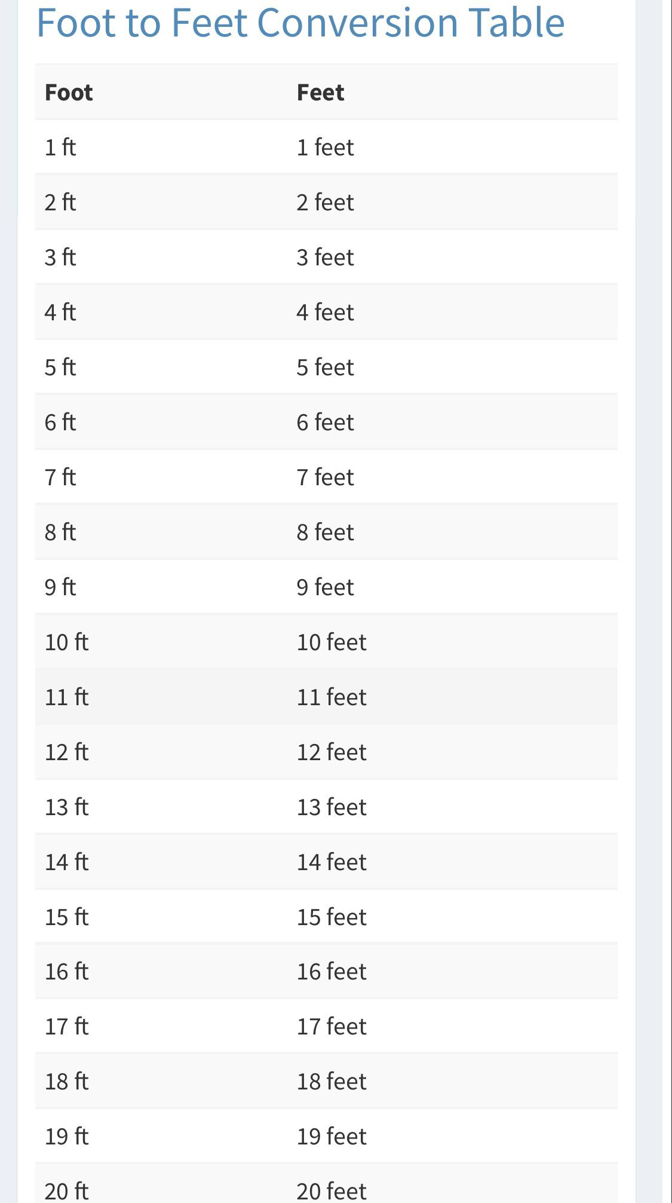Click the 4 feet table cell
Screen dimensions: 672x1203
point(325,313)
